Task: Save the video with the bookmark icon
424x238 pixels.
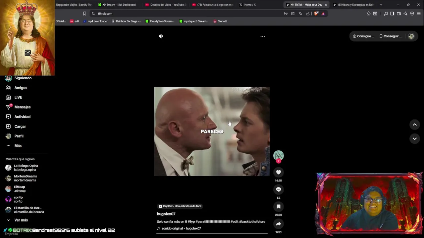Action: [279, 207]
